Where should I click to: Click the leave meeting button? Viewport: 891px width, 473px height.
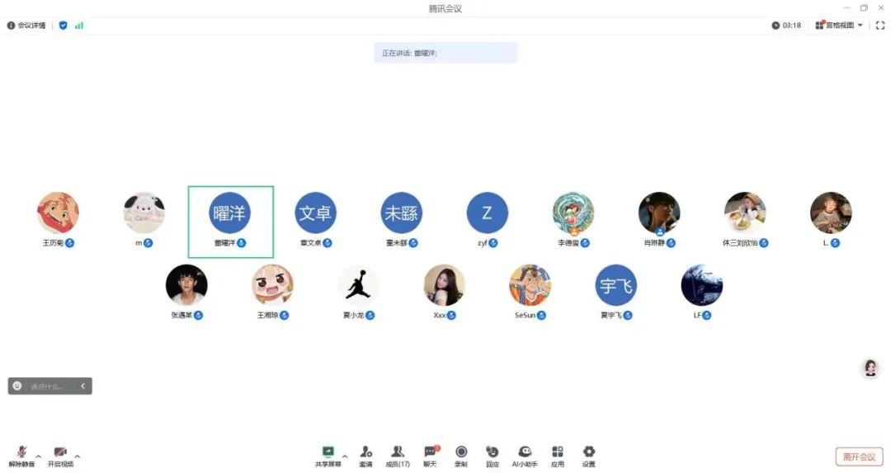pos(859,457)
